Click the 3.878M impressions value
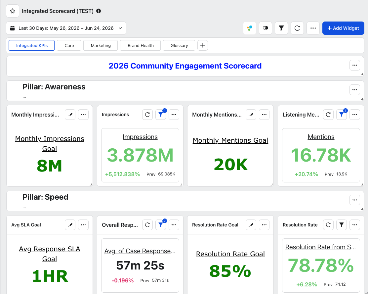This screenshot has width=368, height=294. (140, 155)
